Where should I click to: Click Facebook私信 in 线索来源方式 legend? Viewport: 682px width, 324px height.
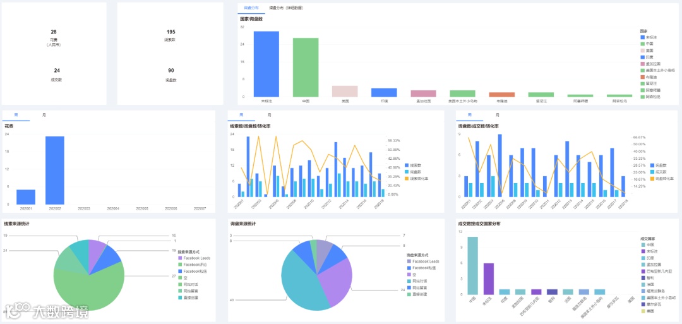pyautogui.click(x=192, y=271)
